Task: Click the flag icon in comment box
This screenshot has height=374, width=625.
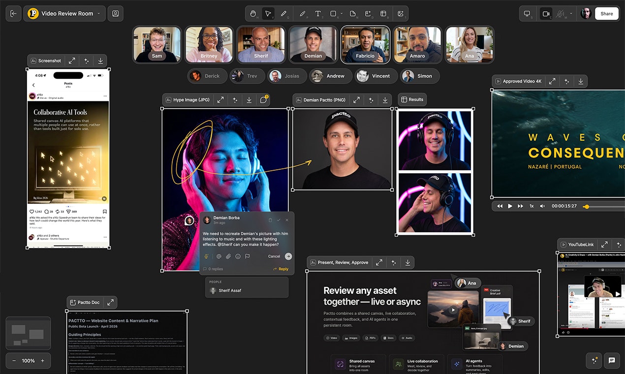Action: 248,256
